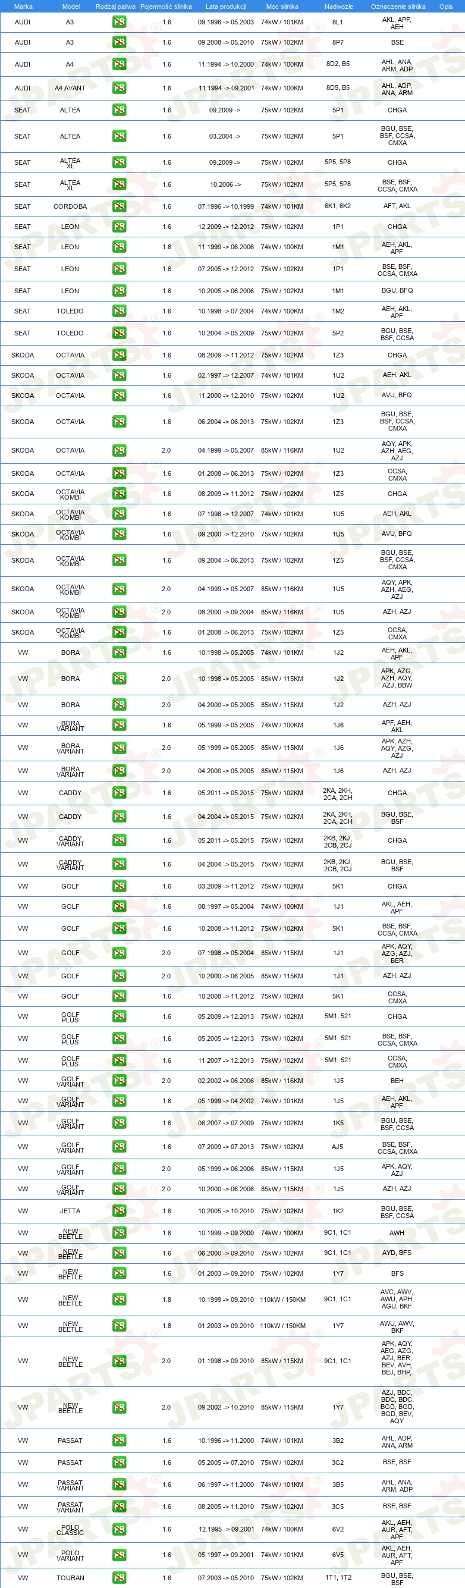
Task: Click the fuel icon in the SEAT LEON BGU, BFQ row
Action: (x=119, y=291)
